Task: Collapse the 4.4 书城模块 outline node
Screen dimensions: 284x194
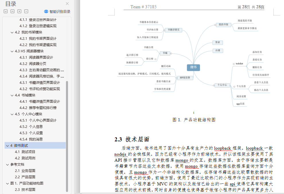Action: (x=12, y=95)
